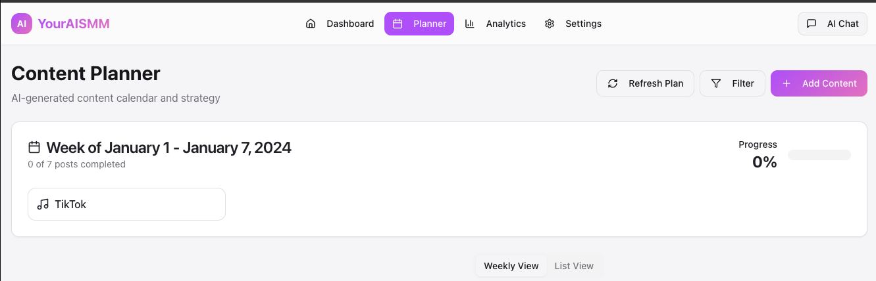This screenshot has width=876, height=281.
Task: Open the Filter options
Action: click(x=733, y=83)
